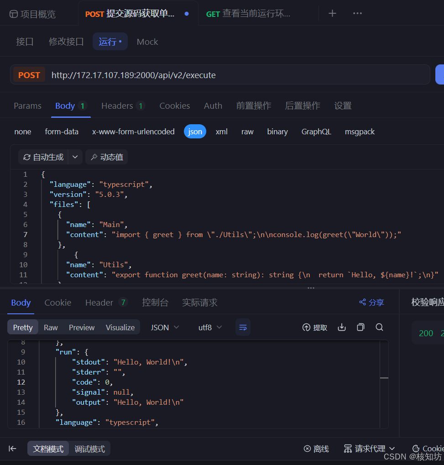Download the response body
Screen dimensions: 444x465
coord(341,327)
